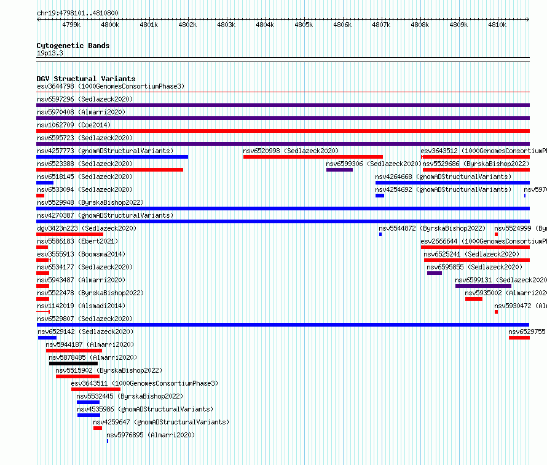Select the nsv6597296 (Sedlazeck2020) purple bar
The width and height of the screenshot is (547, 465).
(x=283, y=105)
